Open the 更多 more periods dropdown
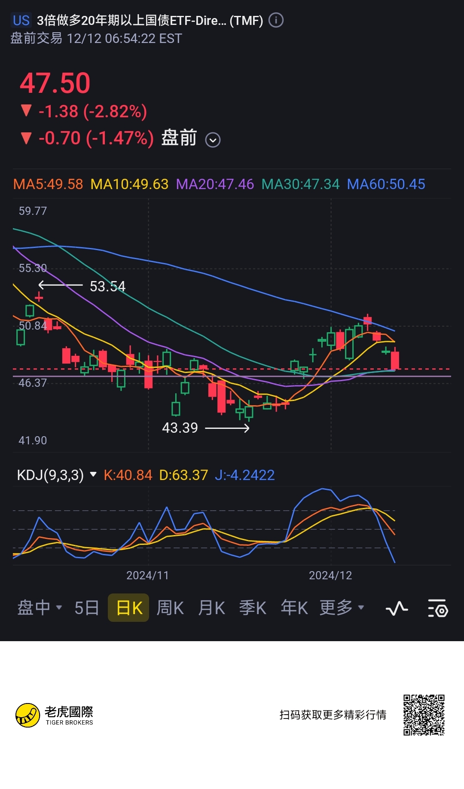 point(342,608)
